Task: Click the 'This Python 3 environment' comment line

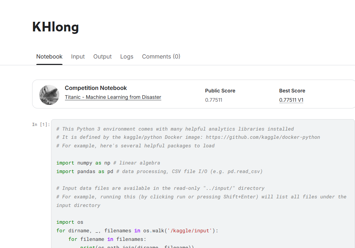Action: pos(175,129)
